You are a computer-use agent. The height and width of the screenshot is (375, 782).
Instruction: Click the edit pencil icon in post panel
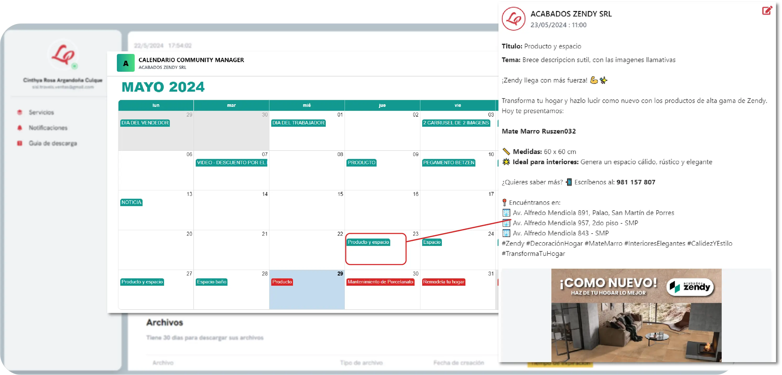pyautogui.click(x=767, y=11)
